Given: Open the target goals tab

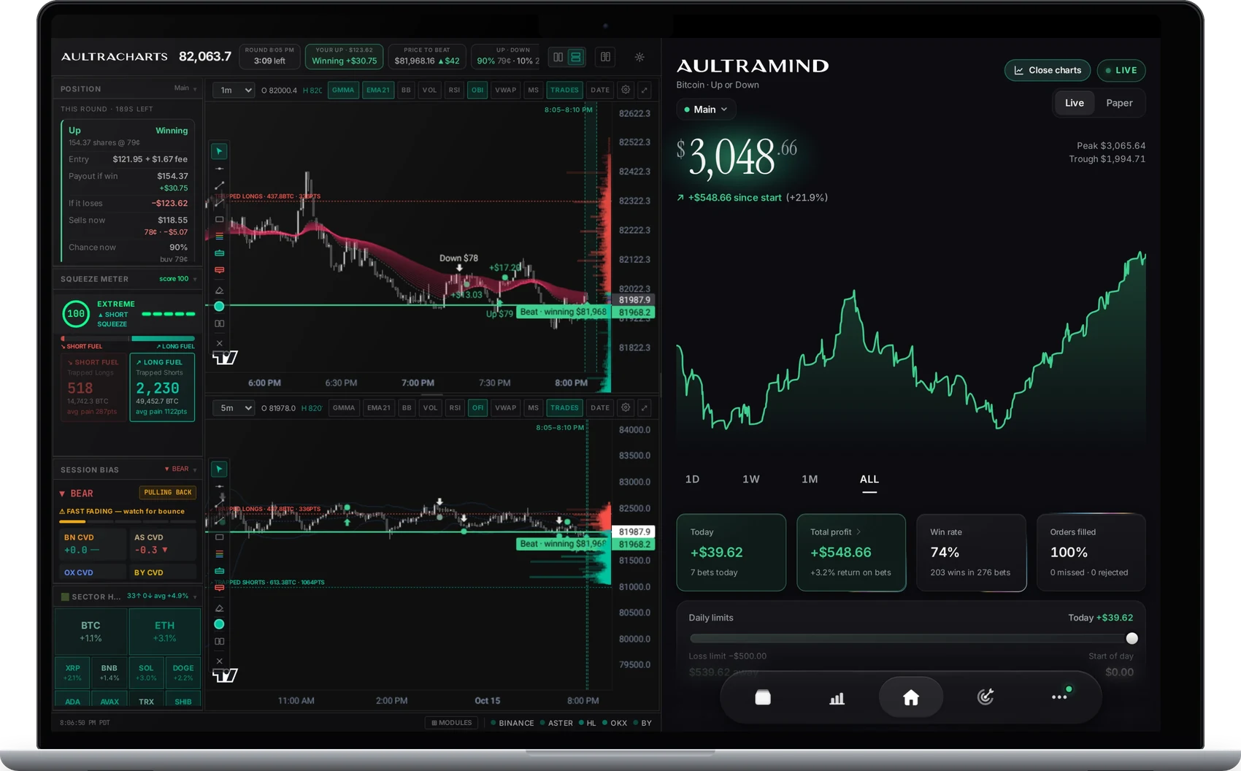Looking at the screenshot, I should pos(985,698).
